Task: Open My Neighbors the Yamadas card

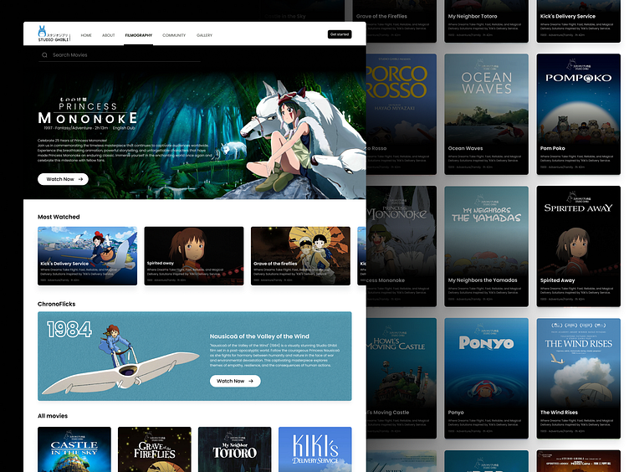Action: tap(486, 246)
